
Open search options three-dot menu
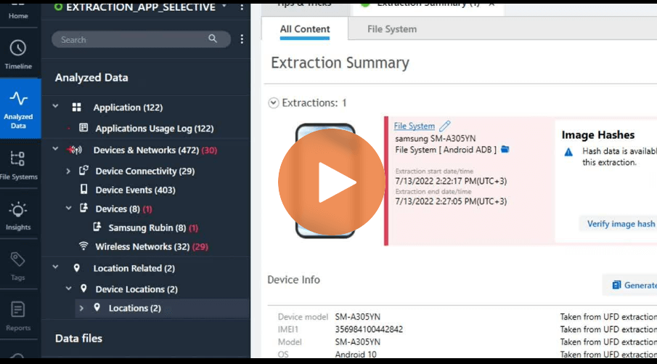242,39
